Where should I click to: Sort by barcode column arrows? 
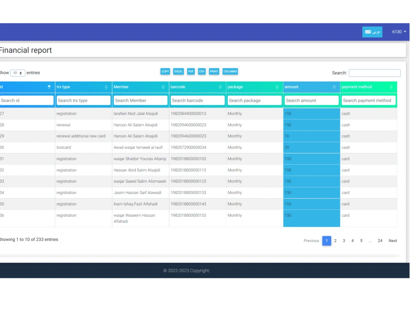220,87
